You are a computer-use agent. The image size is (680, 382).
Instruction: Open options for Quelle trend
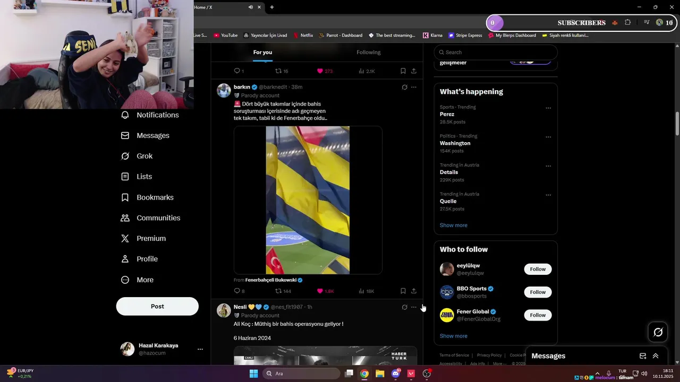[x=548, y=195]
